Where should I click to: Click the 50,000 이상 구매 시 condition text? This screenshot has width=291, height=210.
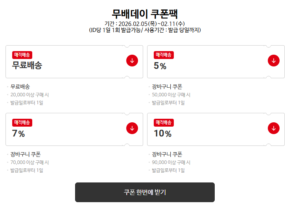click(x=171, y=95)
